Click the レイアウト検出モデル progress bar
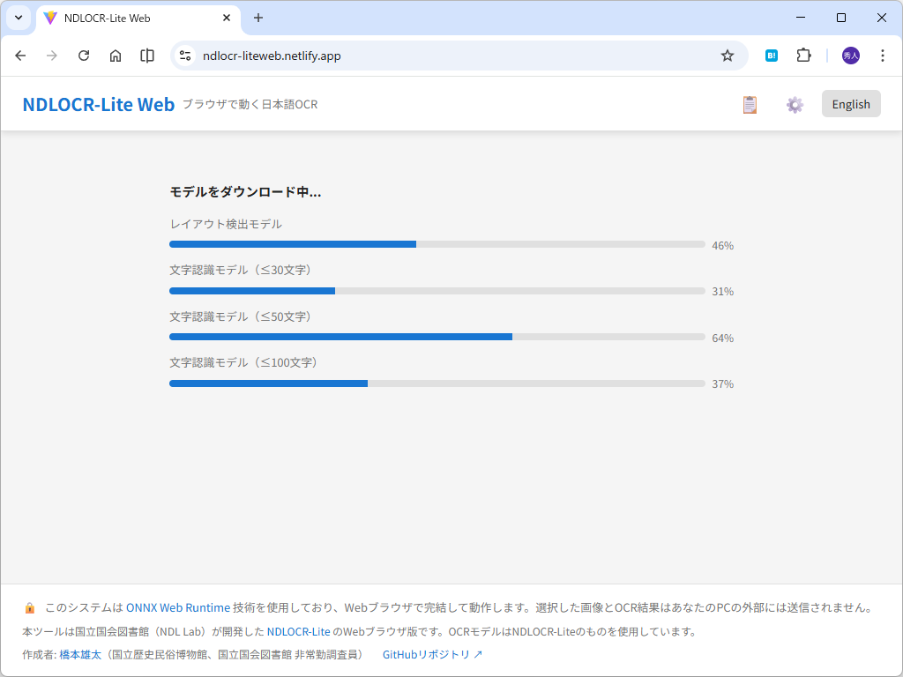This screenshot has width=903, height=677. [x=437, y=244]
